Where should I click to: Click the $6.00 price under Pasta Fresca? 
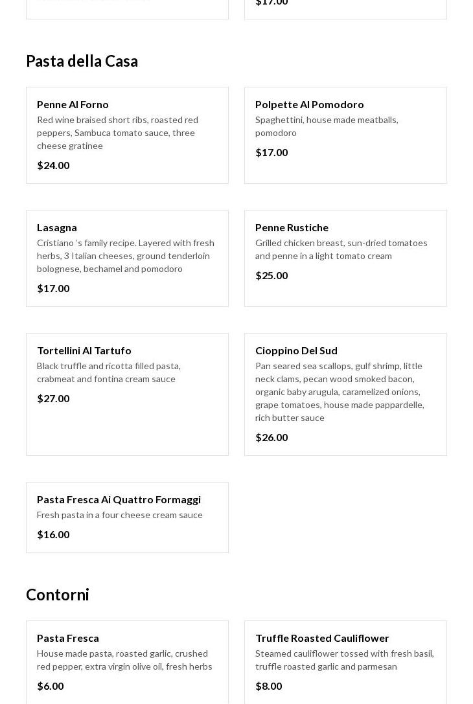[50, 686]
